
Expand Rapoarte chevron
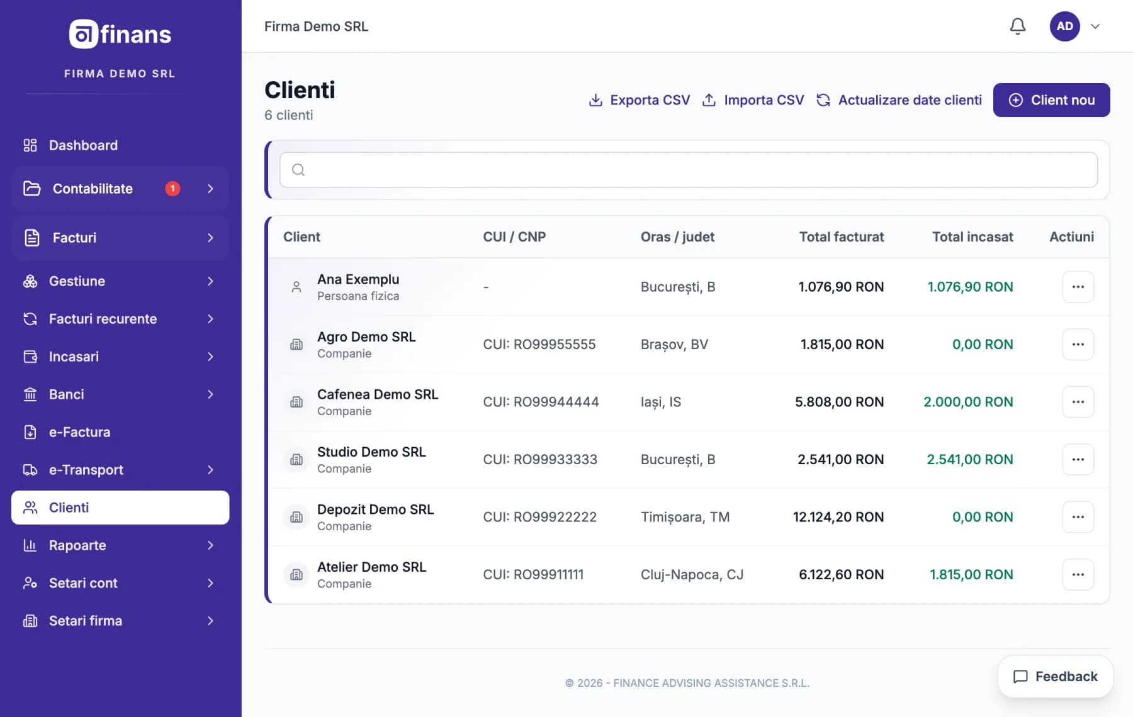(x=210, y=545)
